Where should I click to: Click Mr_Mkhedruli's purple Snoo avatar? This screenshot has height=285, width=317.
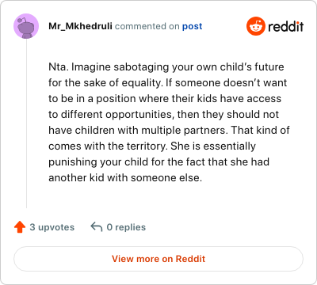(x=26, y=26)
